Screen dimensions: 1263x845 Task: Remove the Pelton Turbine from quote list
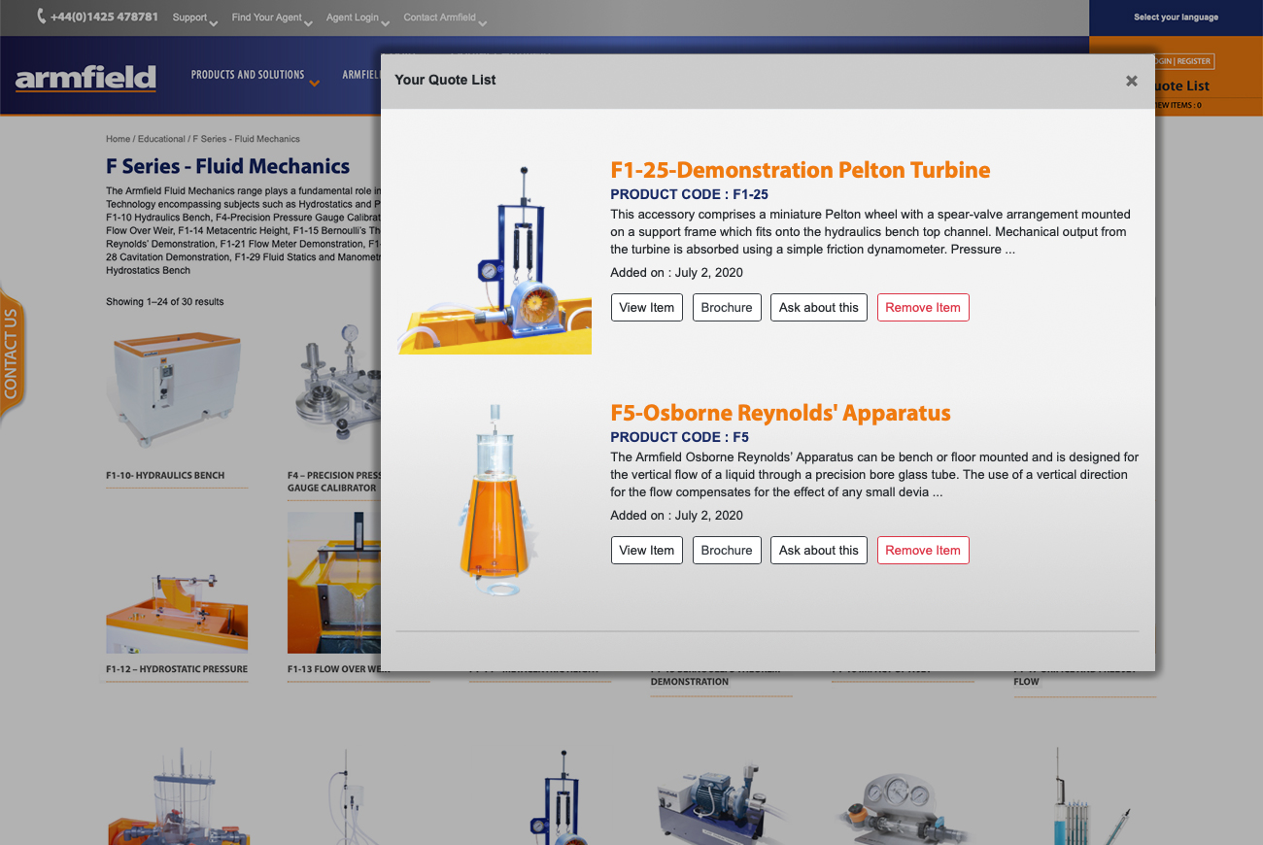click(922, 308)
